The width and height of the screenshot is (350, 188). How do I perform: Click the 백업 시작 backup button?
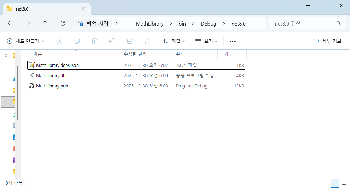93,23
